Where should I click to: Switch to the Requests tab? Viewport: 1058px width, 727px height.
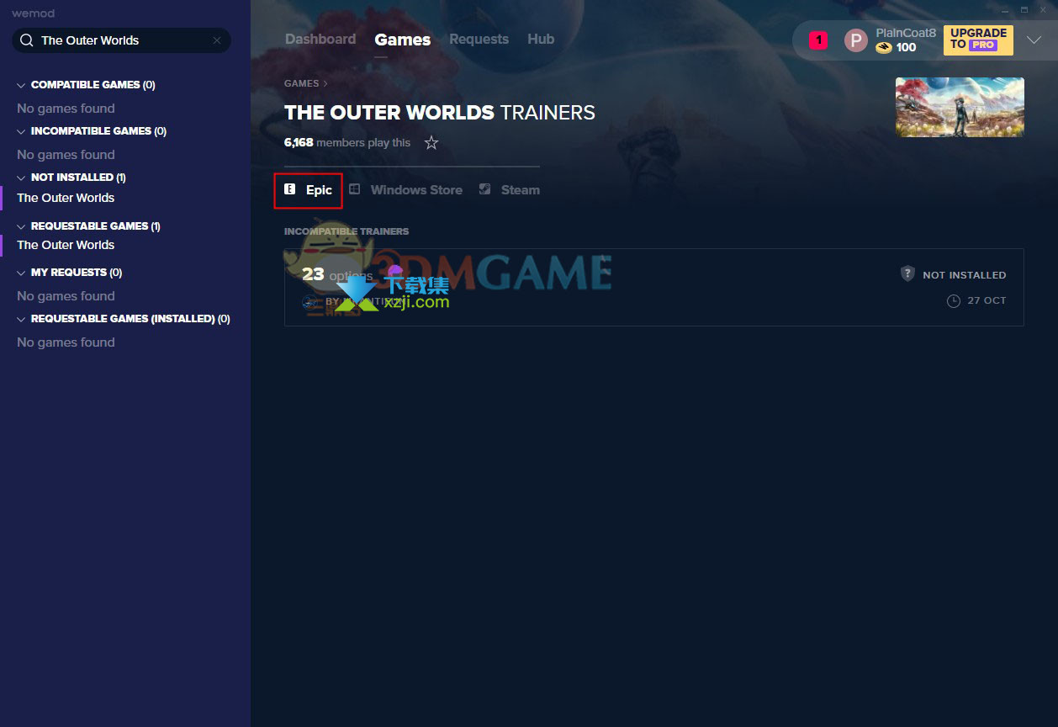(x=479, y=39)
